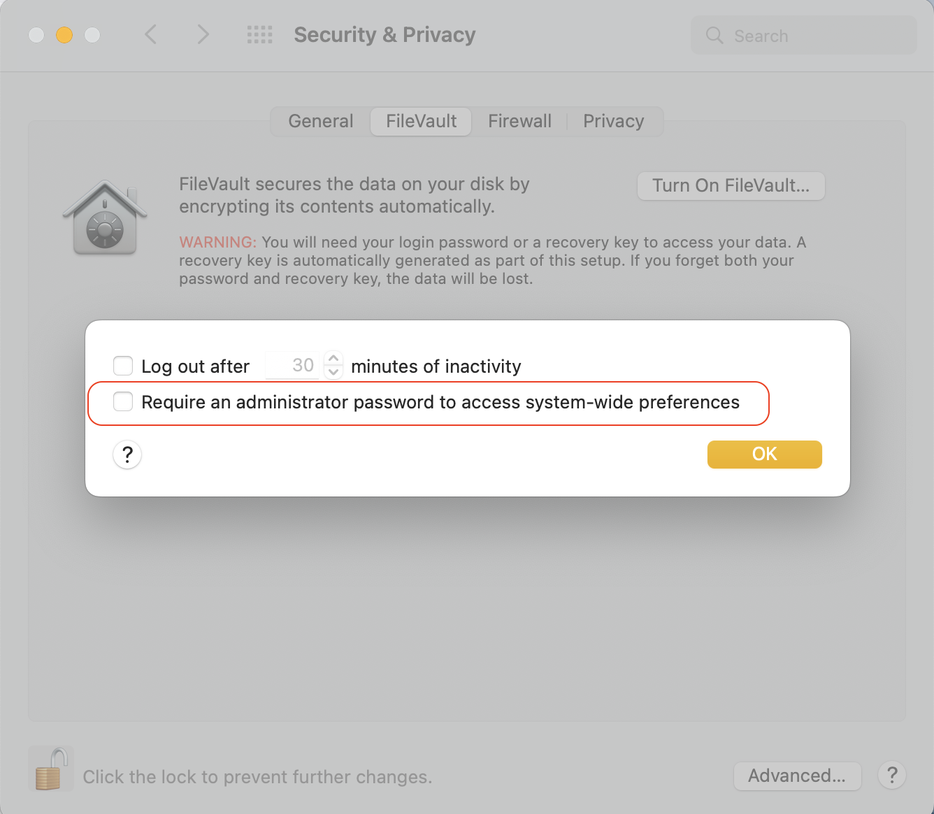Switch to the General tab
This screenshot has height=814, width=934.
[x=321, y=122]
